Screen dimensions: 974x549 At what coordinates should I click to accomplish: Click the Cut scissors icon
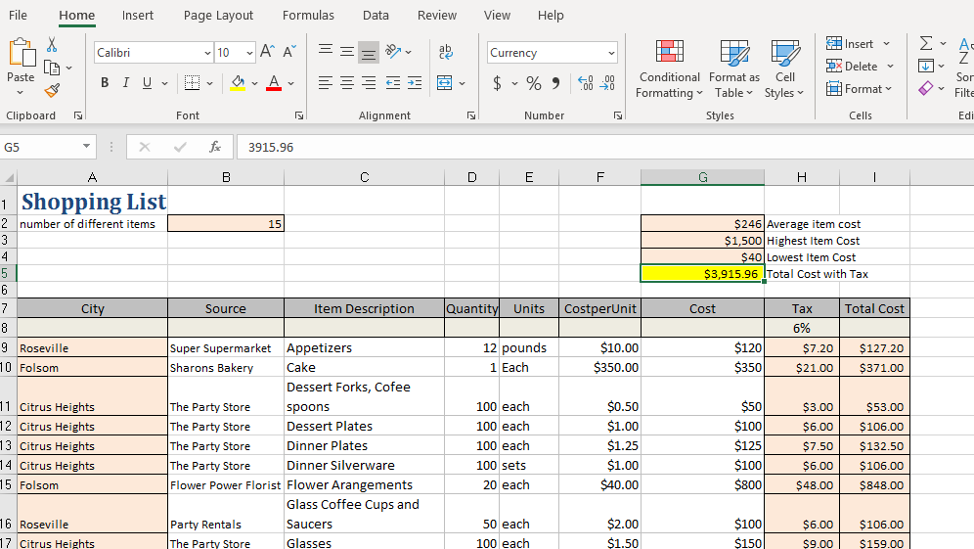tap(52, 45)
